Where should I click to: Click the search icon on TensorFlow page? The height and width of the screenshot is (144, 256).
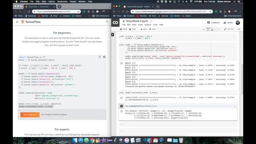click(107, 22)
